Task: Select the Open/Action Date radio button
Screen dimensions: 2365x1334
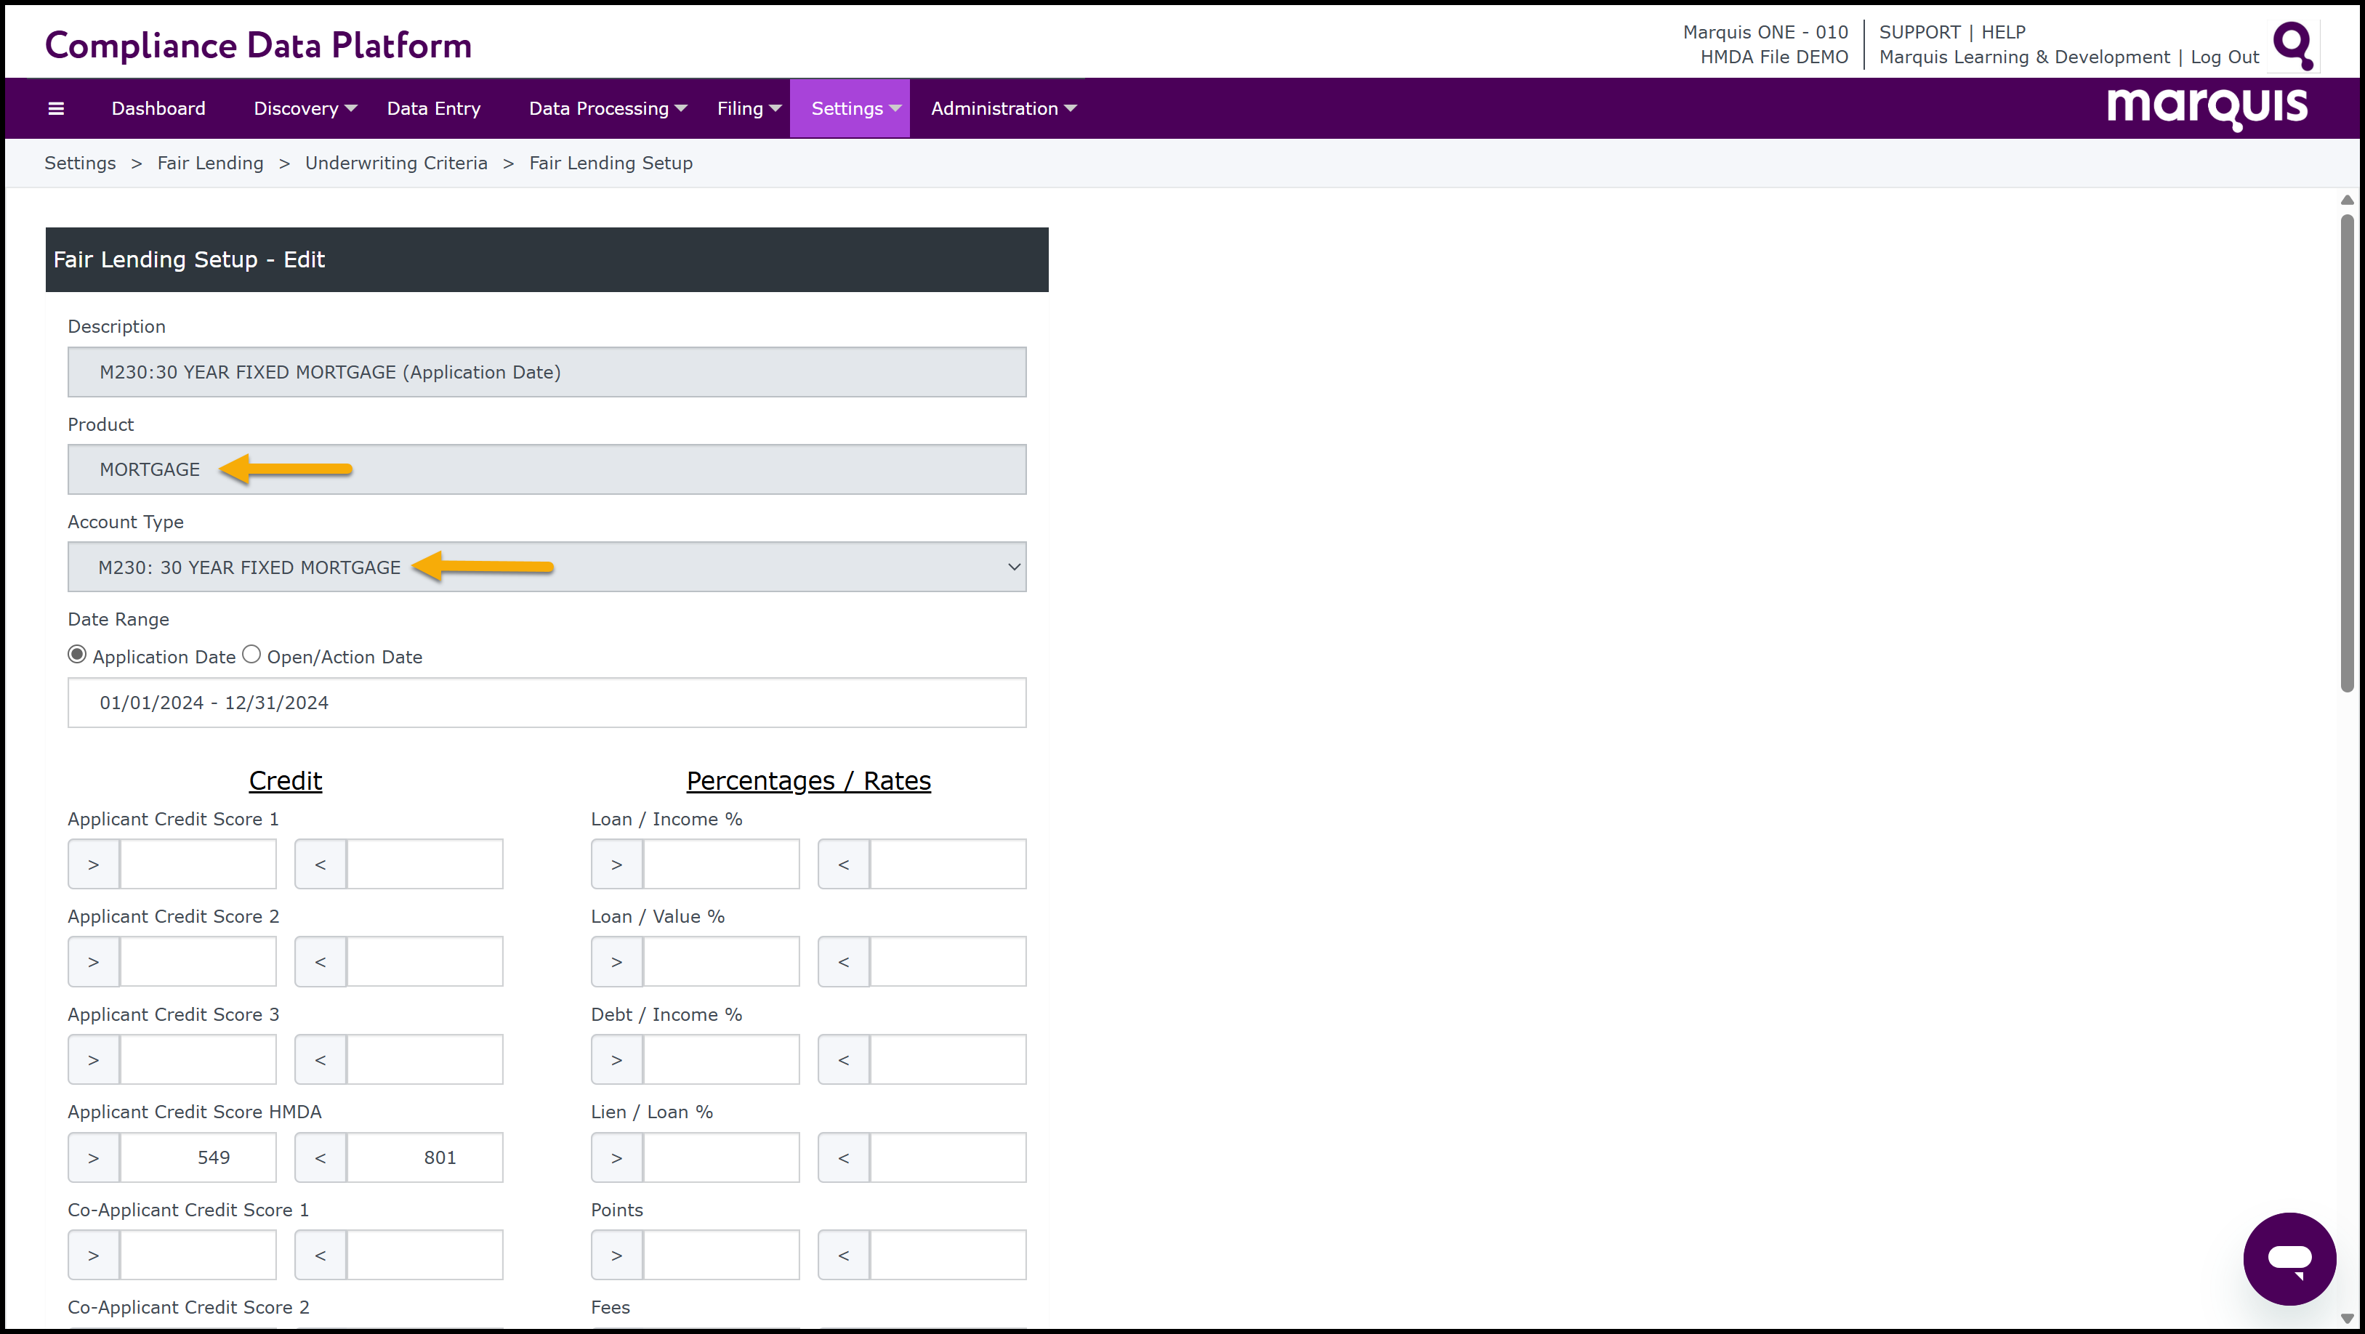Action: pos(251,655)
